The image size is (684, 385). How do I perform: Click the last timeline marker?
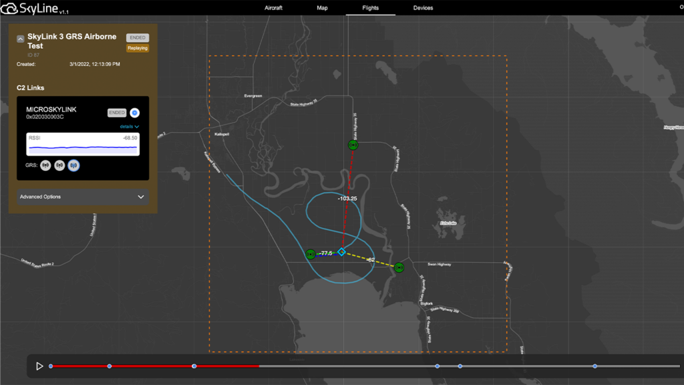(x=594, y=366)
